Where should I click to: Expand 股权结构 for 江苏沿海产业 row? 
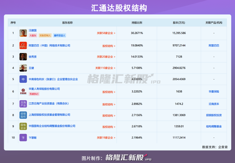coord(109,104)
